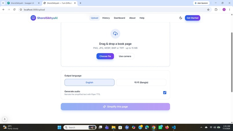This screenshot has width=233, height=131.
Task: Click the "Output language" label
Action: coord(73,75)
